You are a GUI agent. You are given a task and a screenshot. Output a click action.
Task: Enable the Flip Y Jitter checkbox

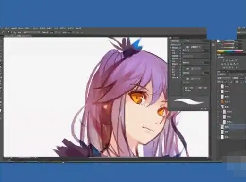(x=198, y=88)
